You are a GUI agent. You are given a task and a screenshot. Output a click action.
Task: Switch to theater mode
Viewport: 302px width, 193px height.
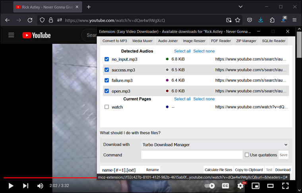[271, 186]
